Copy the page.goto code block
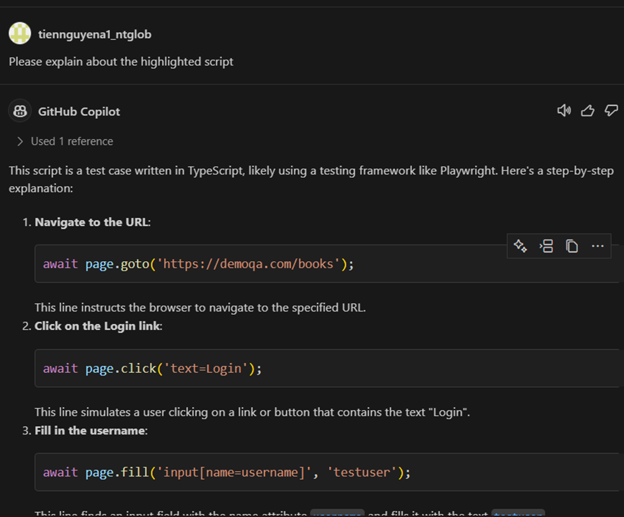This screenshot has height=517, width=624. point(572,246)
